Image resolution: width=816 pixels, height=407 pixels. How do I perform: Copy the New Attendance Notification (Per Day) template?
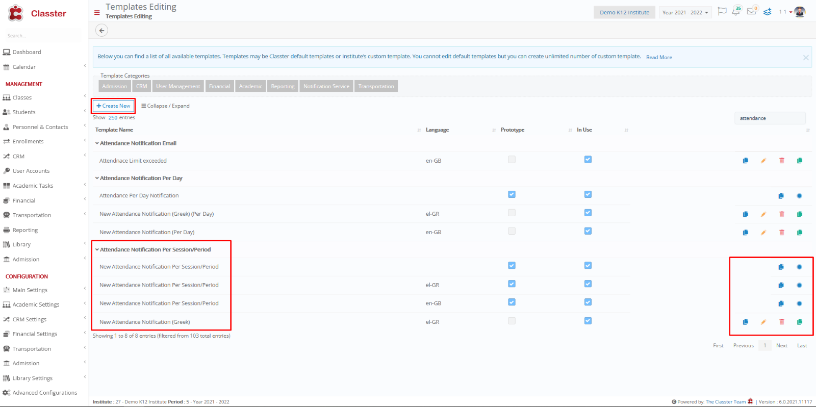coord(746,233)
